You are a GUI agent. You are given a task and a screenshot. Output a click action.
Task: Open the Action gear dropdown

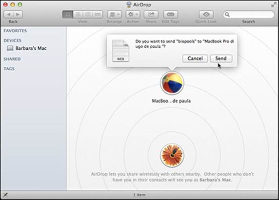tap(133, 15)
